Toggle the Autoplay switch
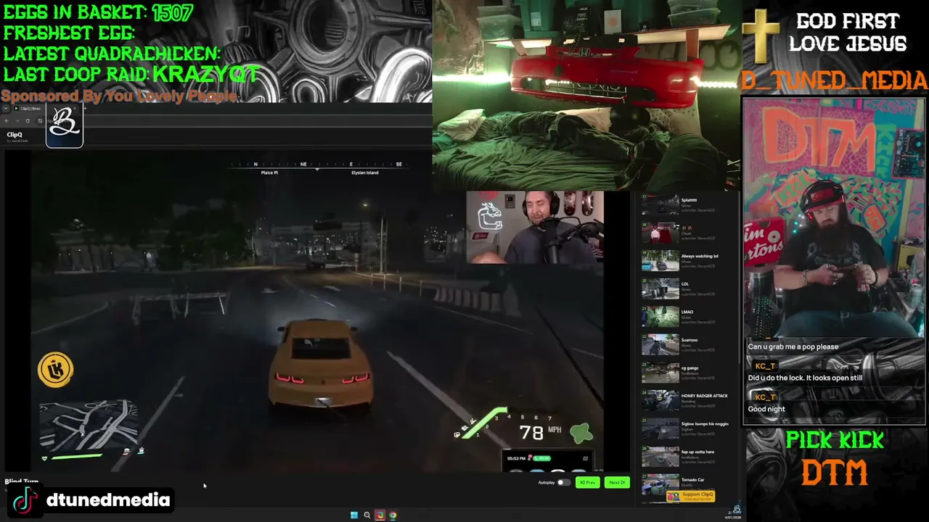This screenshot has width=929, height=522. click(x=562, y=482)
